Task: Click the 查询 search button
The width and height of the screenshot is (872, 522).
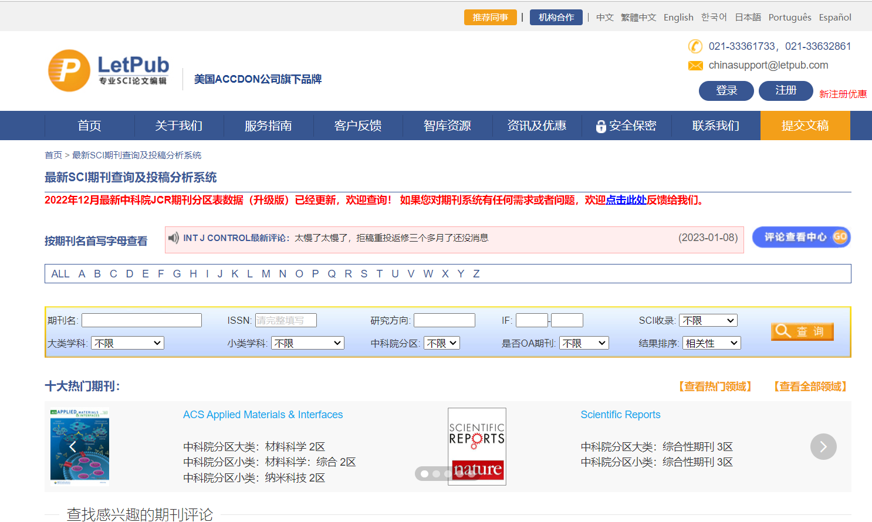Action: coord(802,331)
